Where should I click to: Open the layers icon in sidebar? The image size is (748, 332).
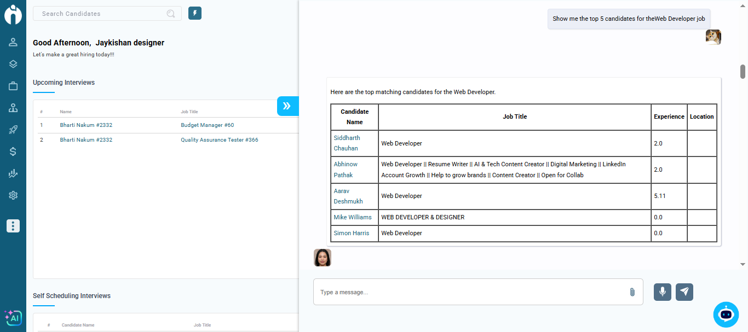(x=13, y=64)
